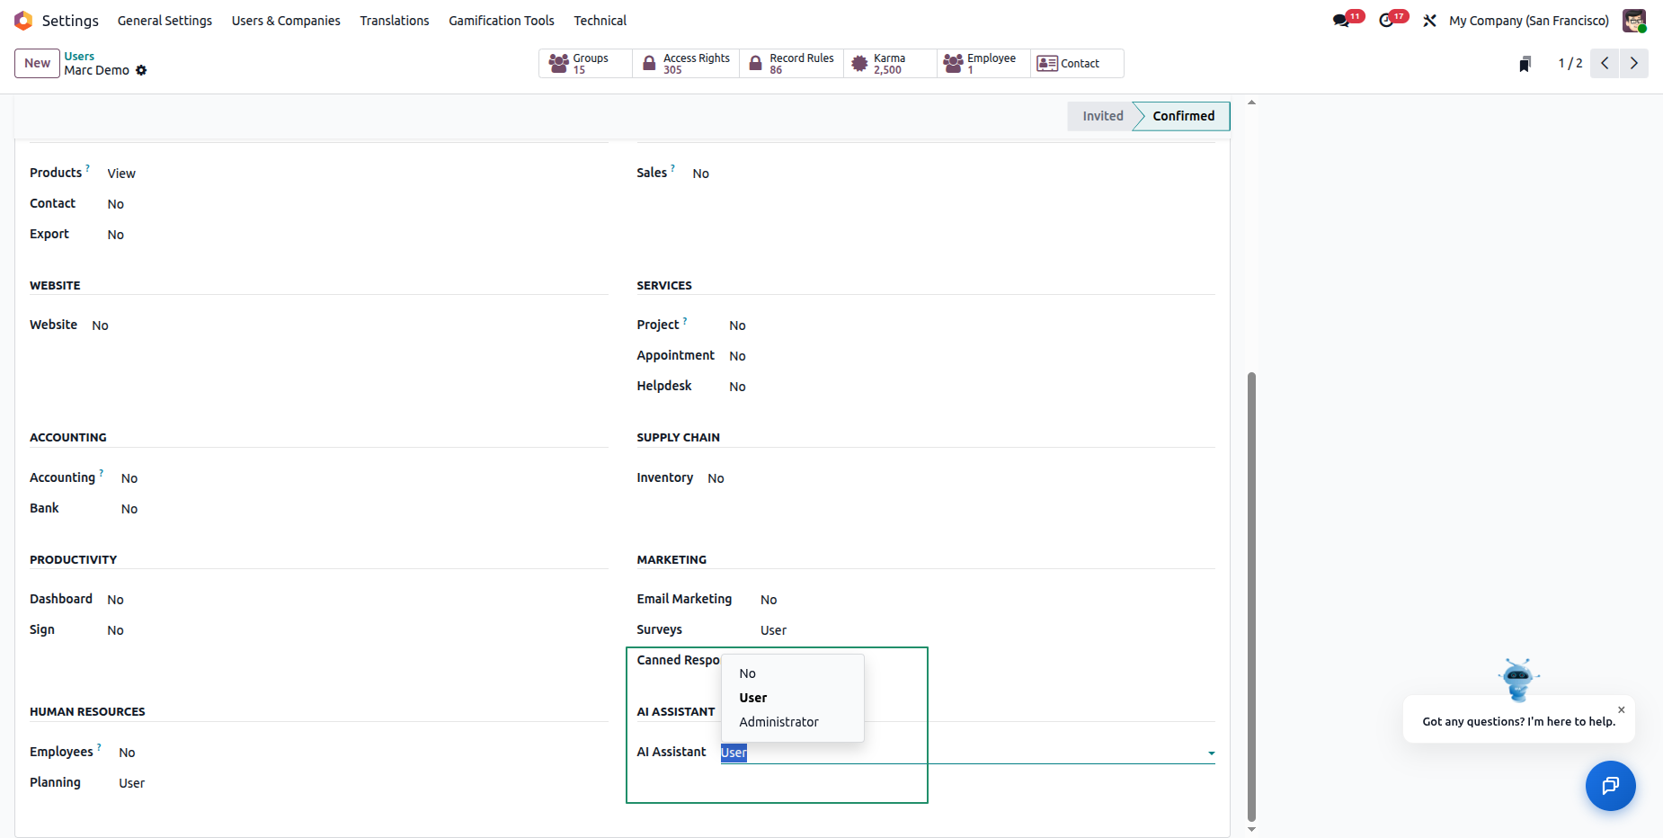Set status to Invited
The image size is (1663, 838).
1102,116
